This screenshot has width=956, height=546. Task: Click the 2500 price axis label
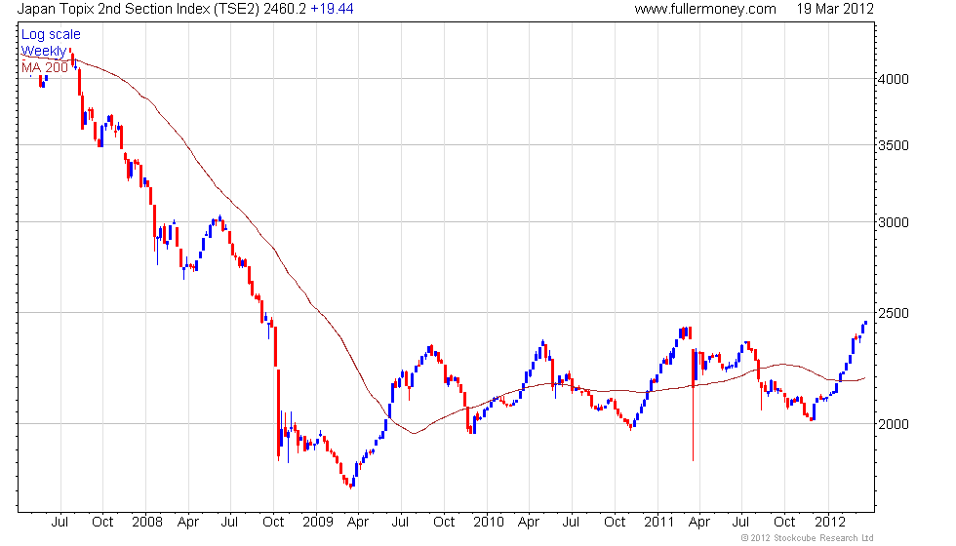tap(894, 313)
